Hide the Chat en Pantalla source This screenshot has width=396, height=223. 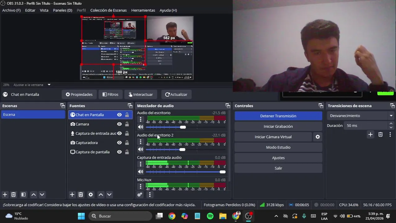point(119,115)
